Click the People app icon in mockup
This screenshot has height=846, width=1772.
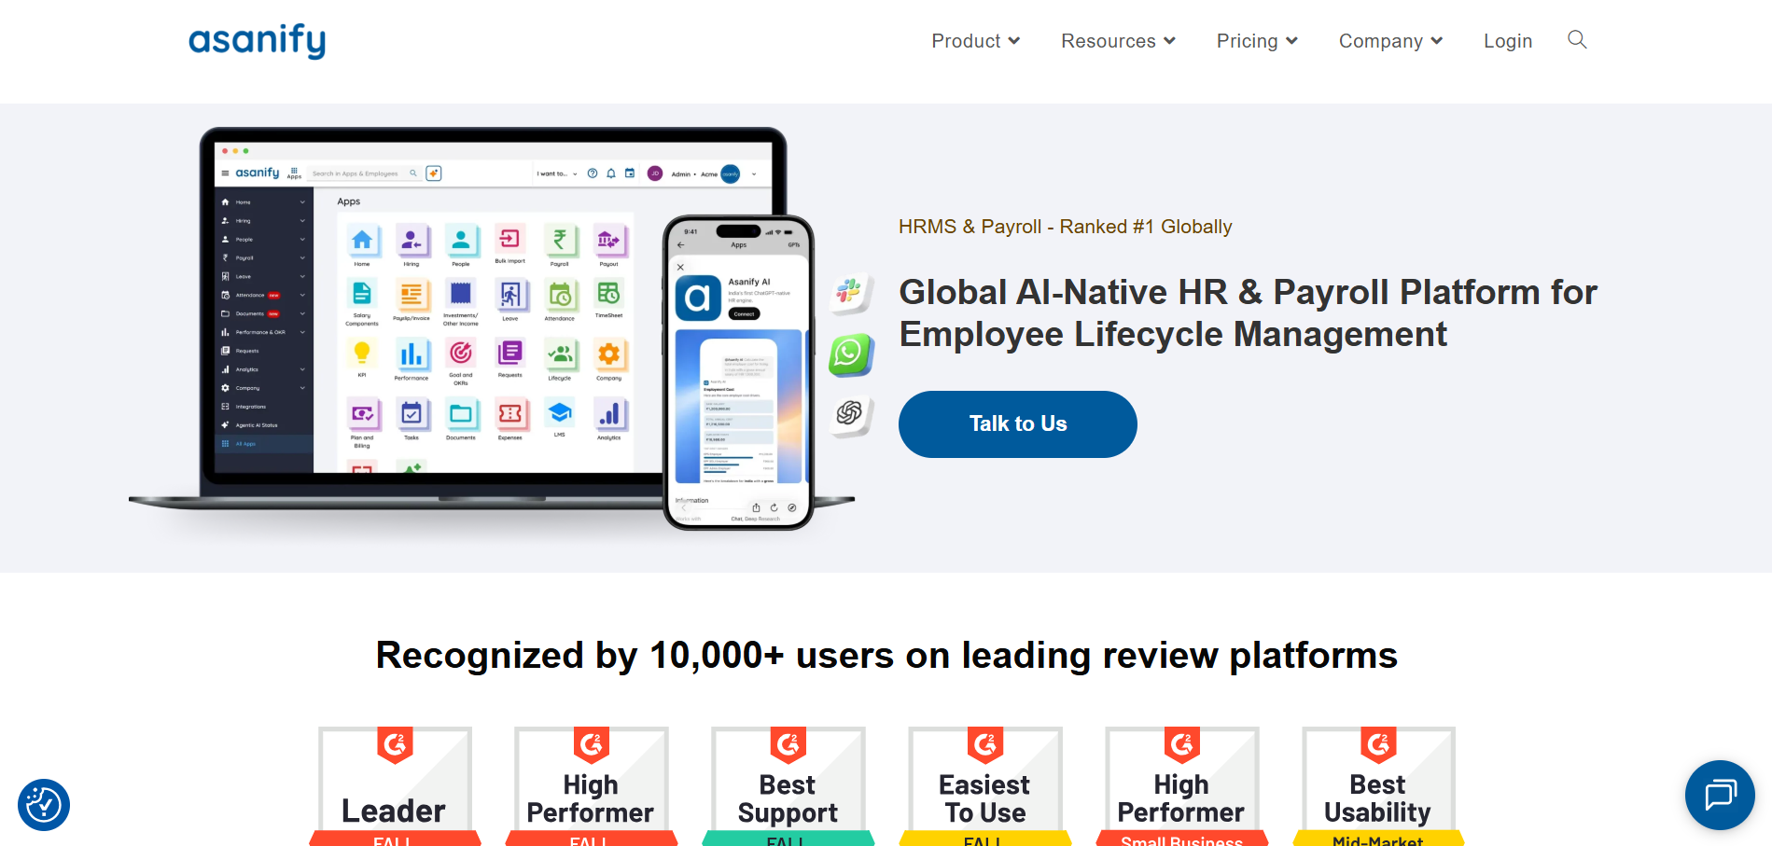click(461, 241)
